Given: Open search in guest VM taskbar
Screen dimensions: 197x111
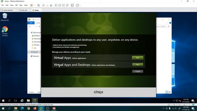Looking at the screenshot, I should pos(9,101).
